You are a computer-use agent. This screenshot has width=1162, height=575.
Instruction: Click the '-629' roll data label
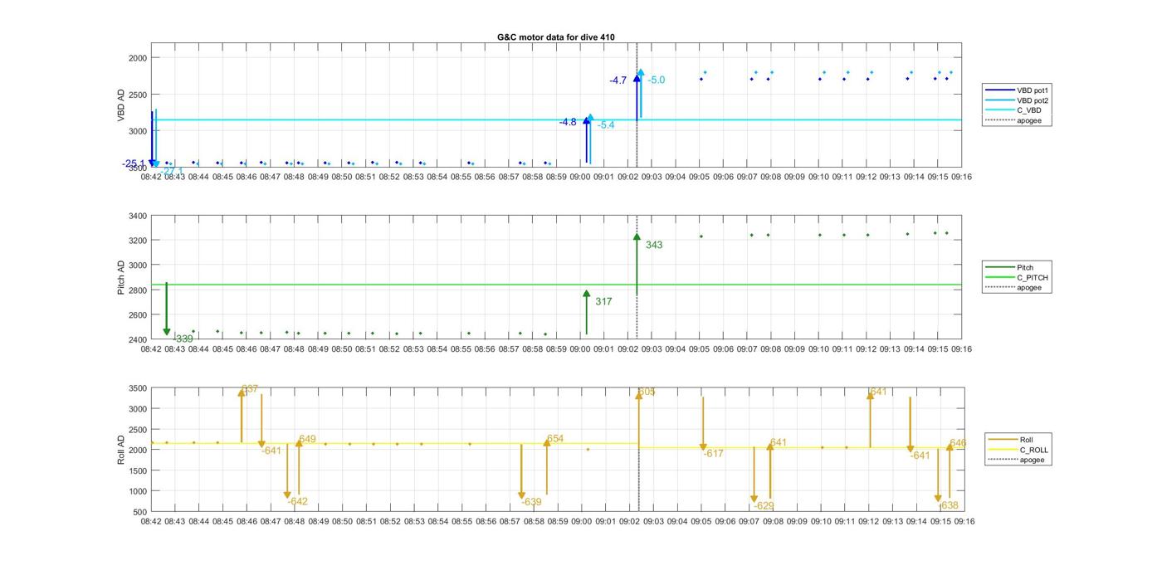coord(764,506)
